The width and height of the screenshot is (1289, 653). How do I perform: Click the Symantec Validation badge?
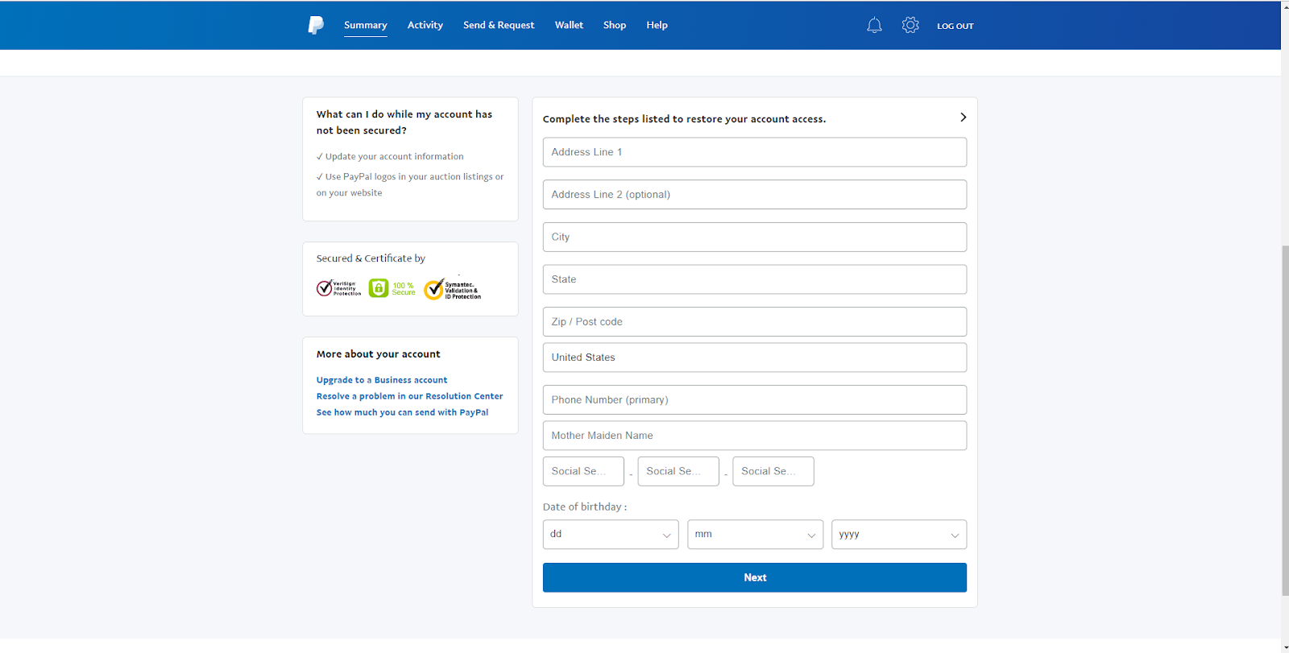(x=453, y=289)
